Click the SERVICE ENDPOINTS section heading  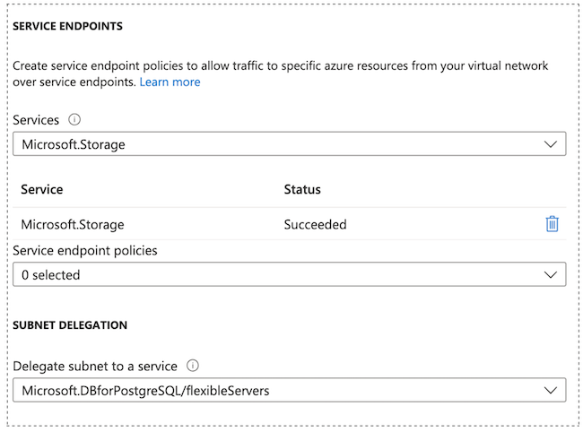tap(67, 26)
